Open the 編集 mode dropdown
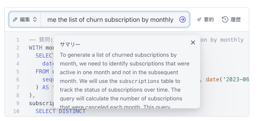This screenshot has width=258, height=121. [25, 20]
